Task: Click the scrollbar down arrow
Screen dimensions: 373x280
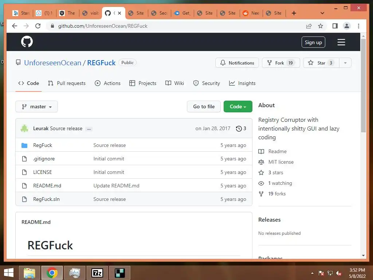Action: pos(363,256)
